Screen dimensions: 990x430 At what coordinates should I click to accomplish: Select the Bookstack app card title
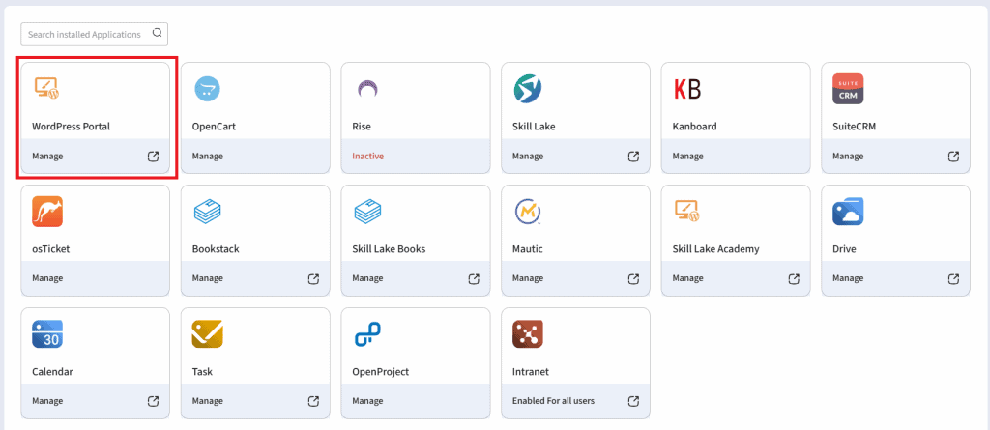click(x=216, y=249)
